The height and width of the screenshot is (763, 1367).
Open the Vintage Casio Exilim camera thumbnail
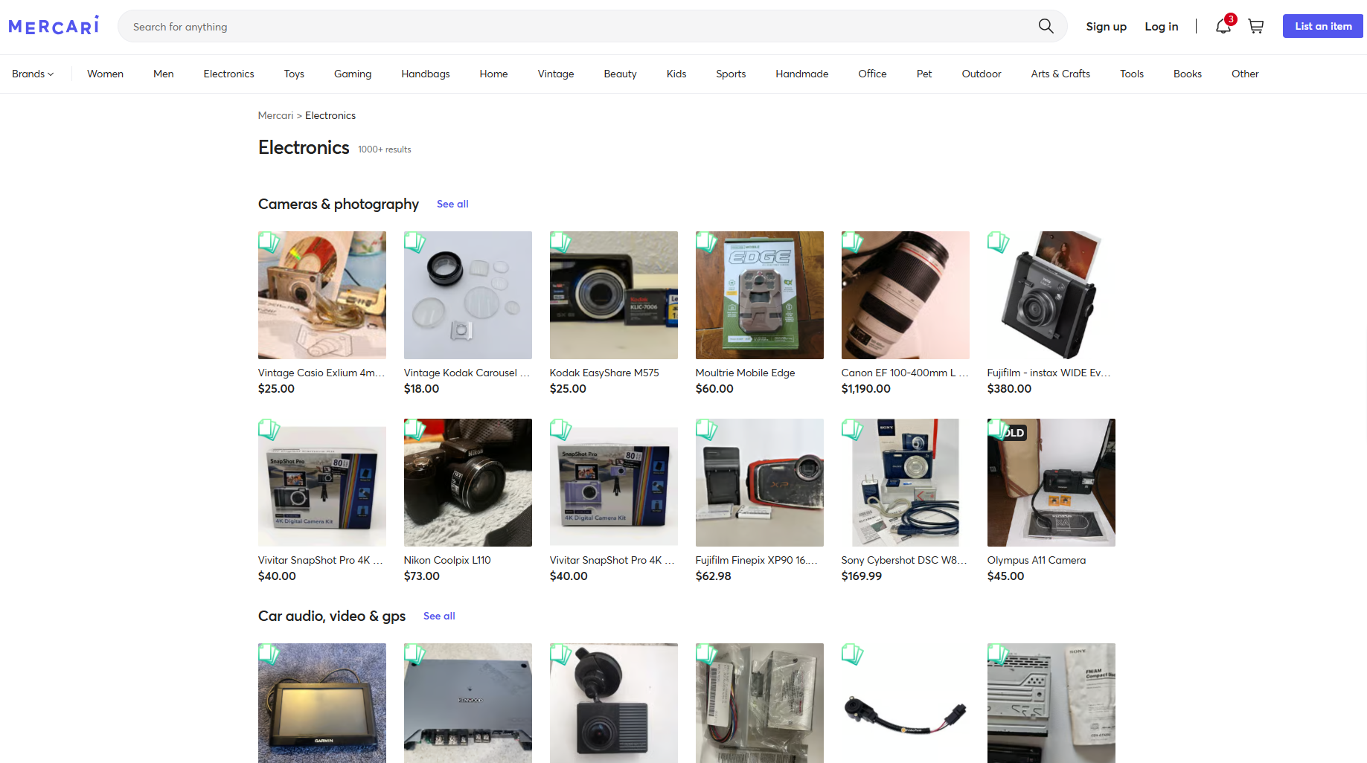(x=322, y=295)
